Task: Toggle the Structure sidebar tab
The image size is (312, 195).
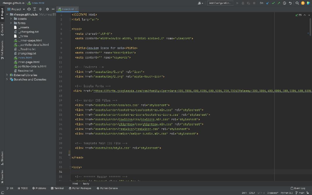Action: pos(2,158)
